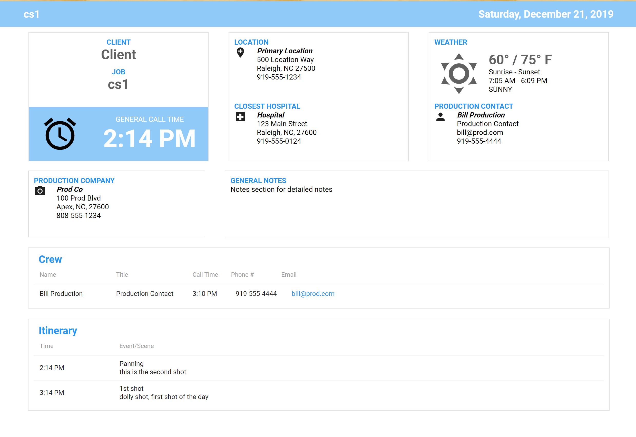636x437 pixels.
Task: Click the Email column header
Action: (x=289, y=275)
